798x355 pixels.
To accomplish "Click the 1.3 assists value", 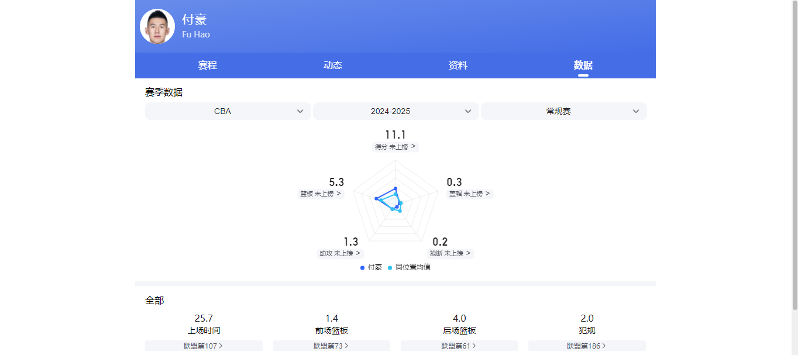I will [350, 242].
